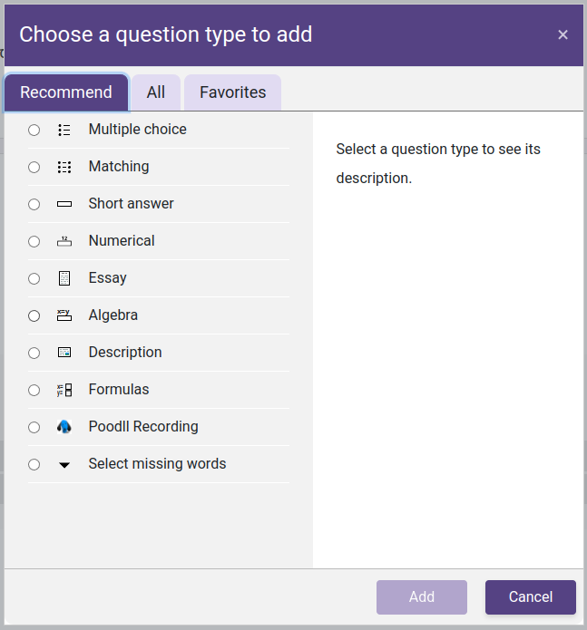Click the Formulas question icon
The height and width of the screenshot is (630, 587).
coord(64,390)
